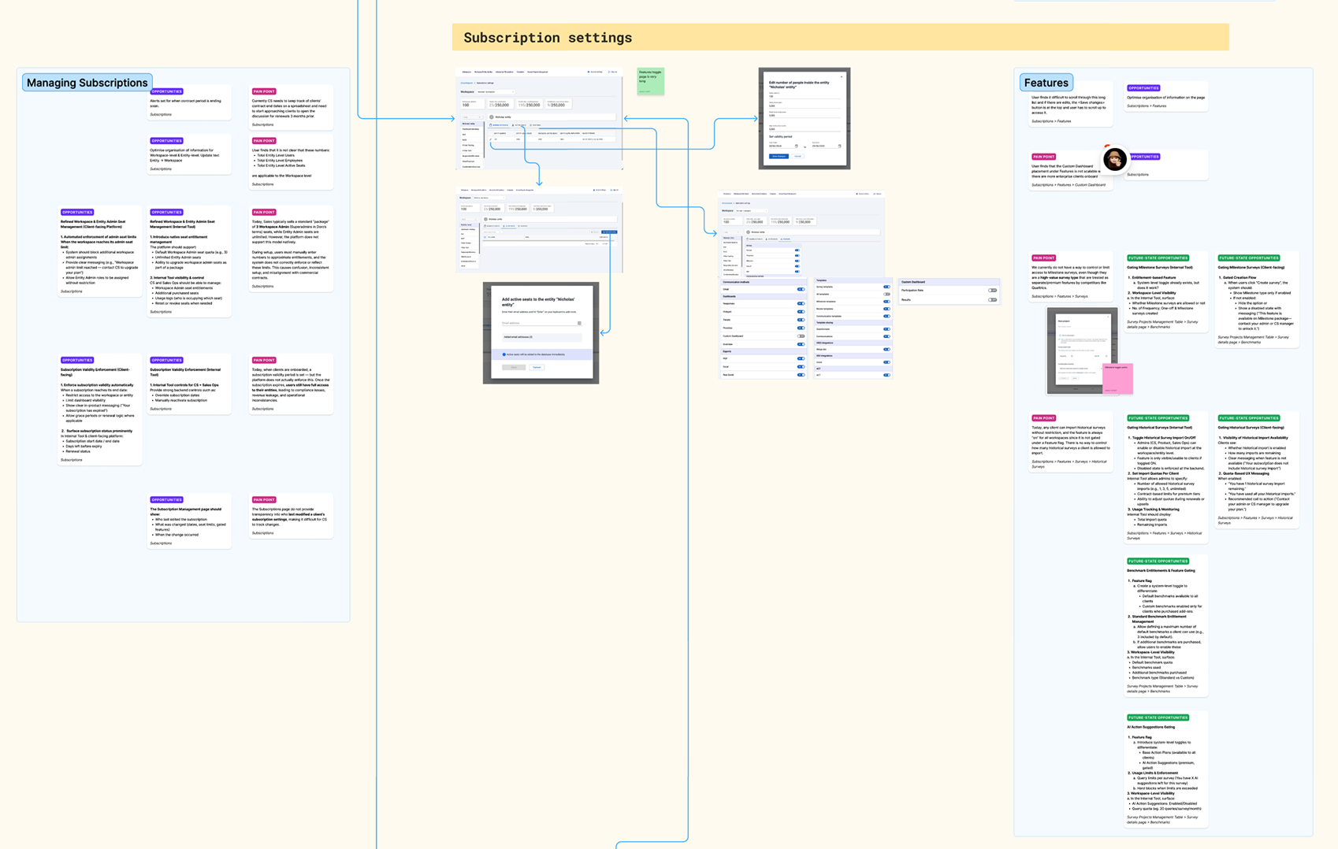Click Save changes in the edit entity modal
The image size is (1338, 849).
point(779,156)
